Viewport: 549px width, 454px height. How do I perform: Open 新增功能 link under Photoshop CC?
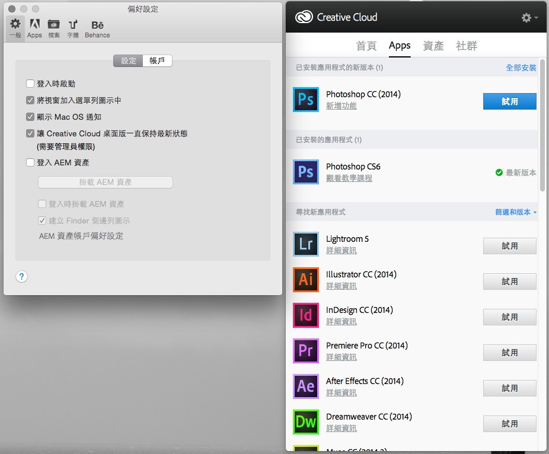341,105
